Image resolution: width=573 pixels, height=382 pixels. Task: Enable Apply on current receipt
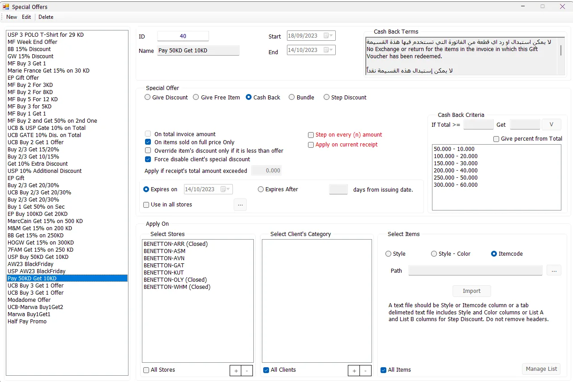343,145
